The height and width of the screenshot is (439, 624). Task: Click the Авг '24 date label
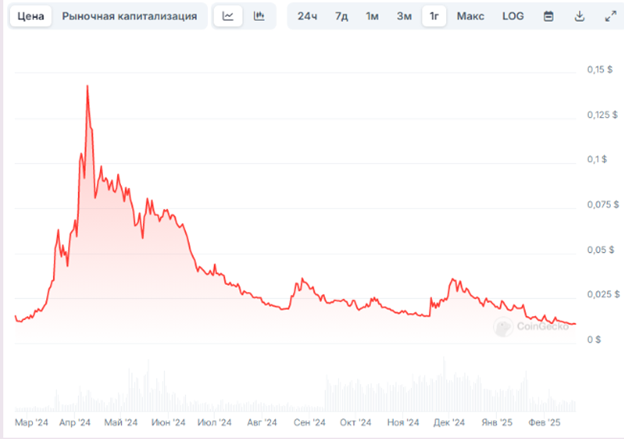(262, 422)
